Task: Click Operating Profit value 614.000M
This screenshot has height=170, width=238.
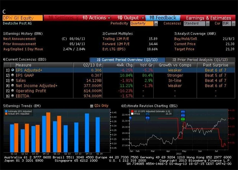Action: [x=93, y=91]
